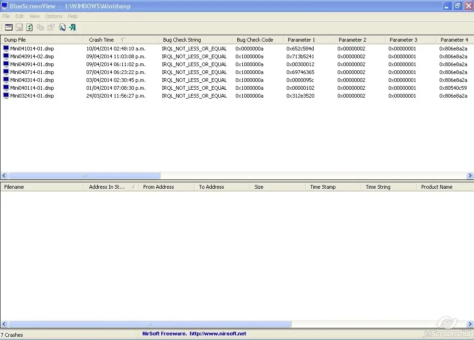Click Parameter 1 value 0x0000095c
The height and width of the screenshot is (340, 474).
300,80
